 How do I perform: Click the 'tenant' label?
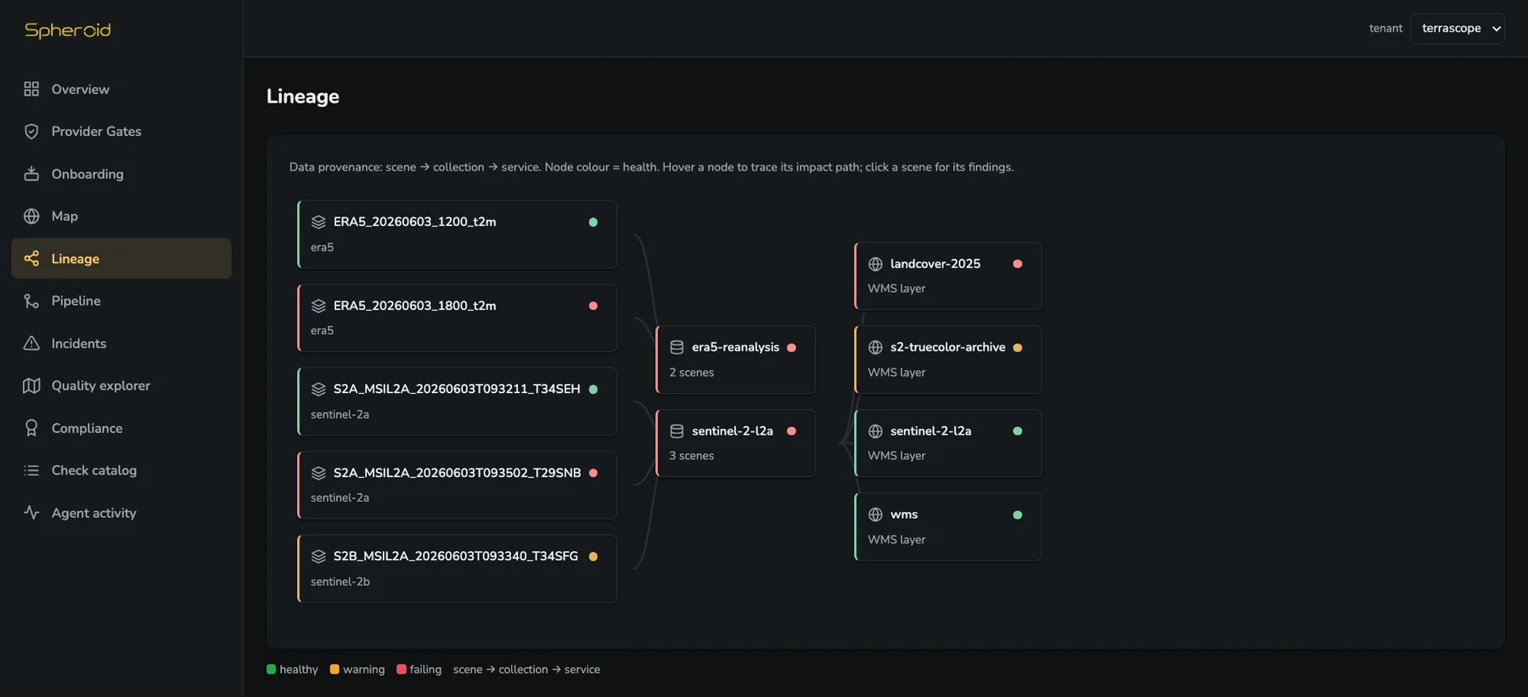pyautogui.click(x=1385, y=28)
